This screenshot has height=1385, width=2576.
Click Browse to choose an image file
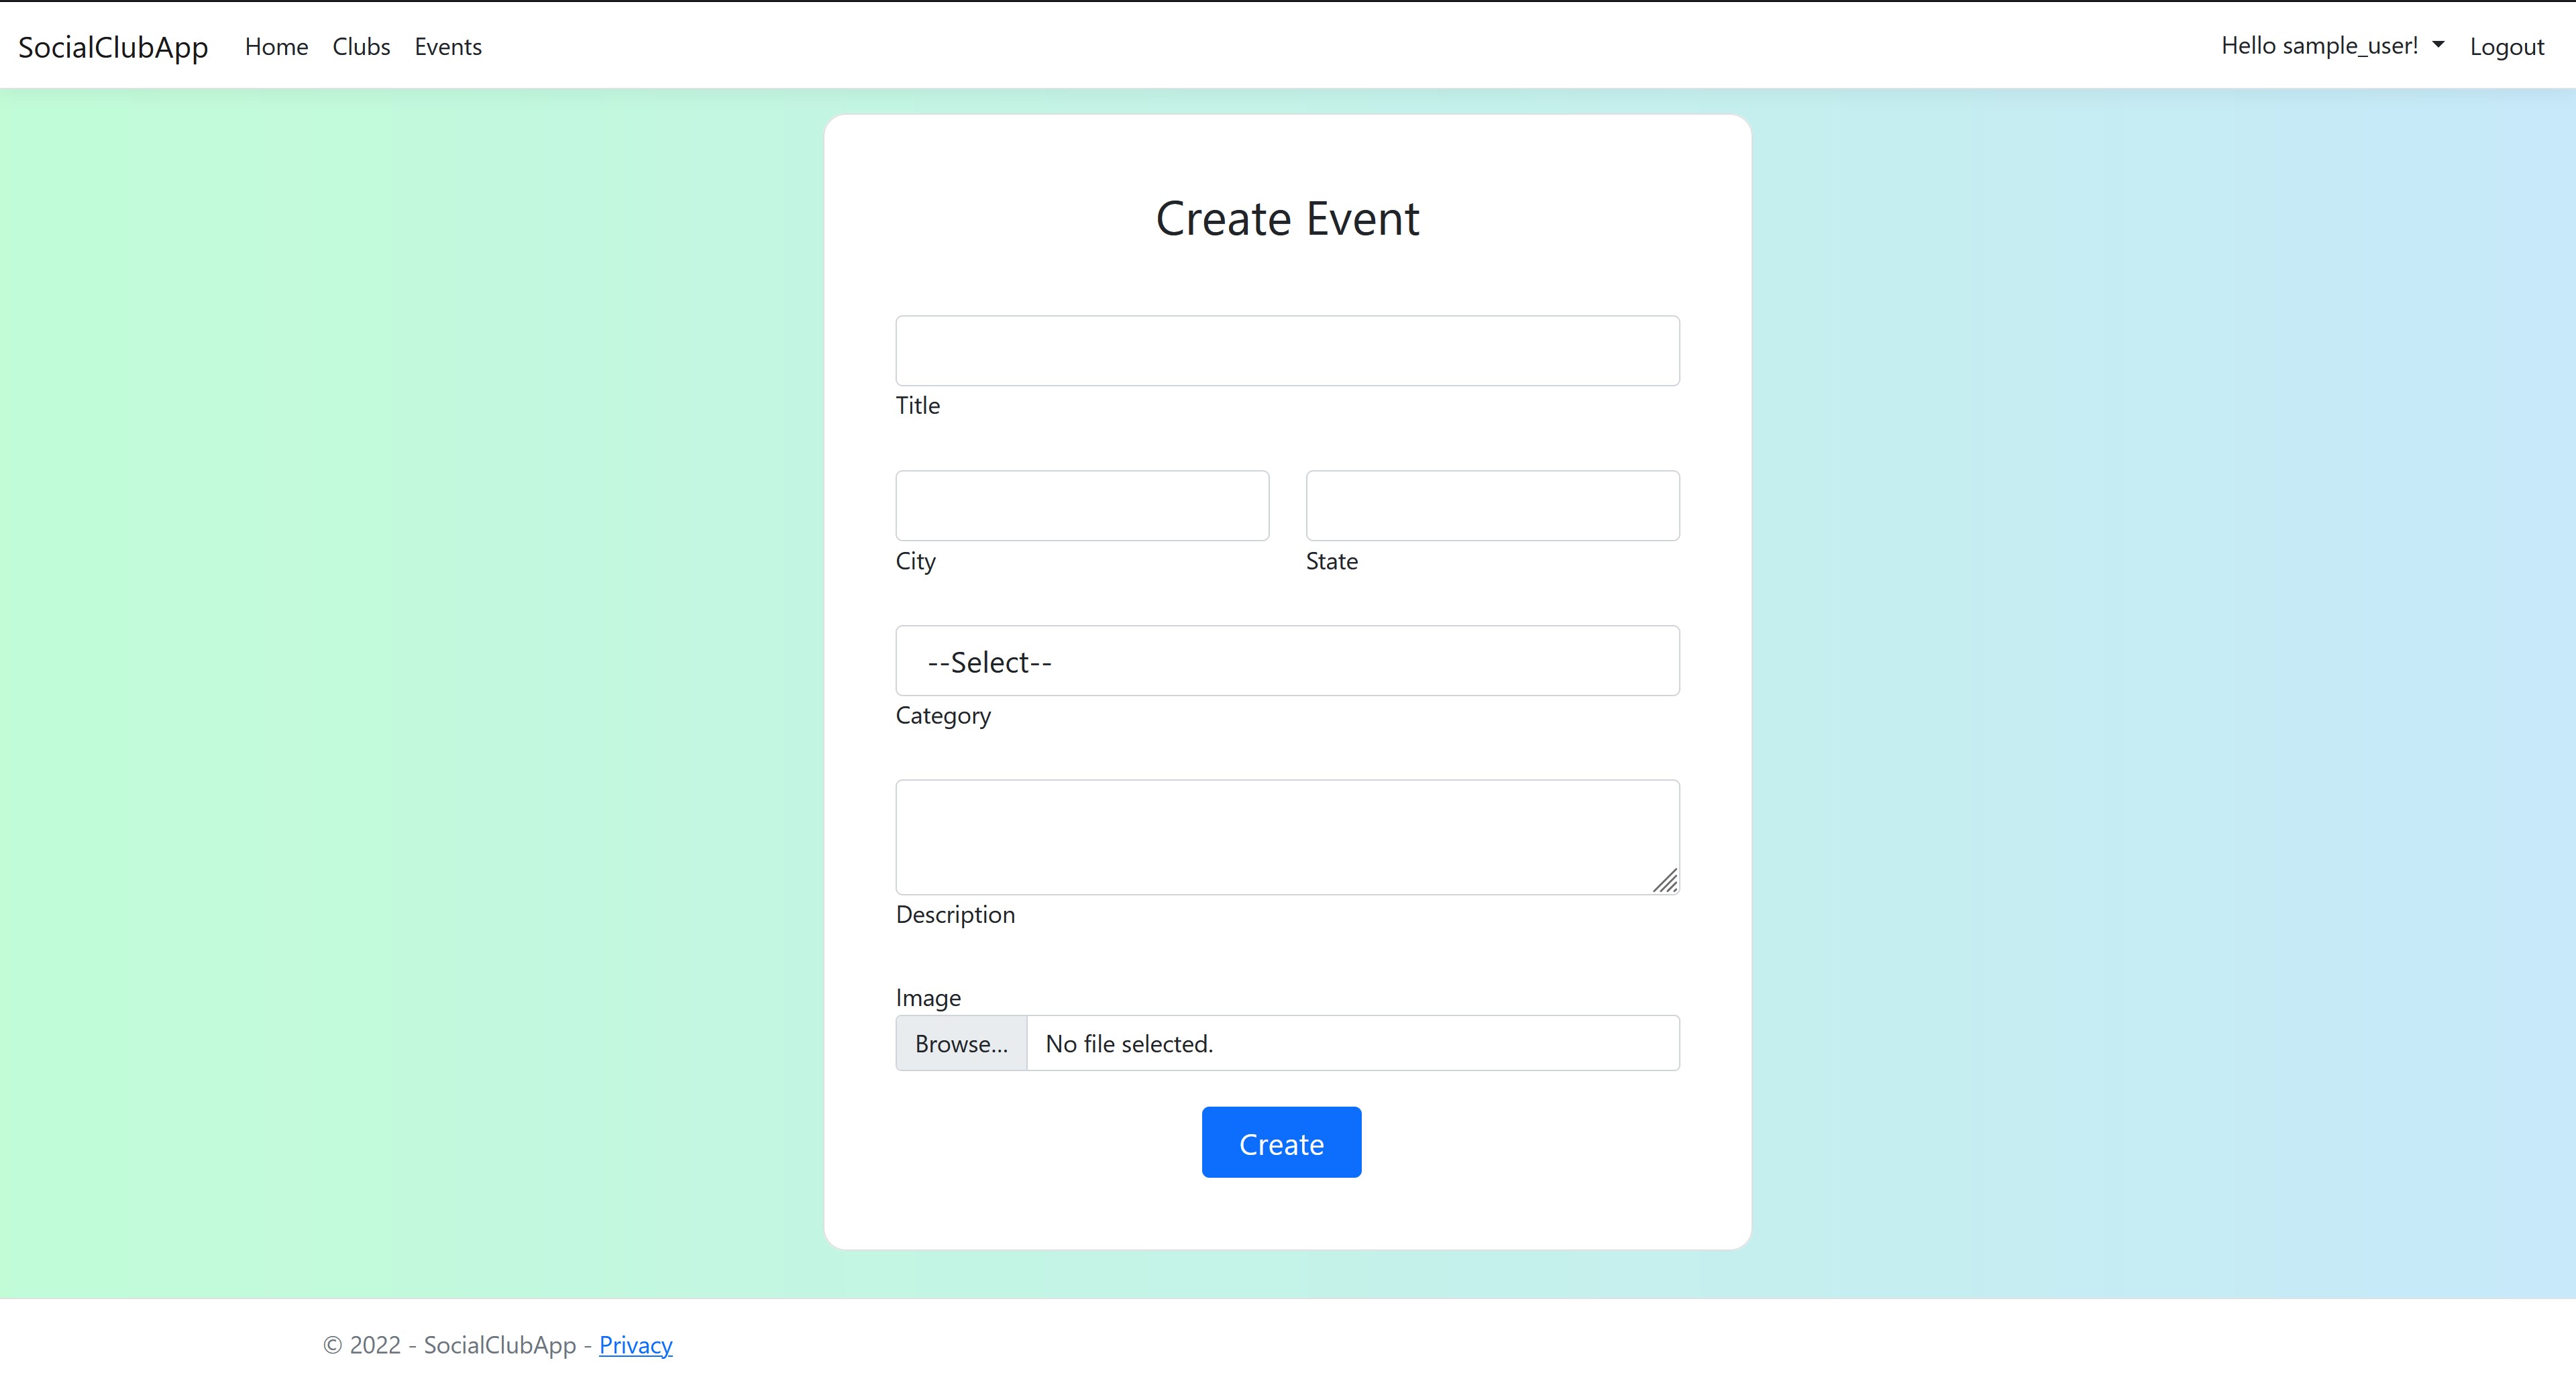pyautogui.click(x=960, y=1043)
